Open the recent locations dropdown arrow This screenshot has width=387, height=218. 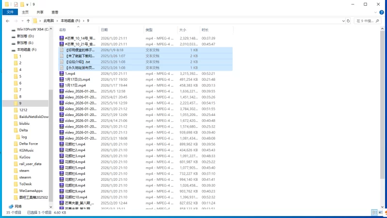click(22, 21)
